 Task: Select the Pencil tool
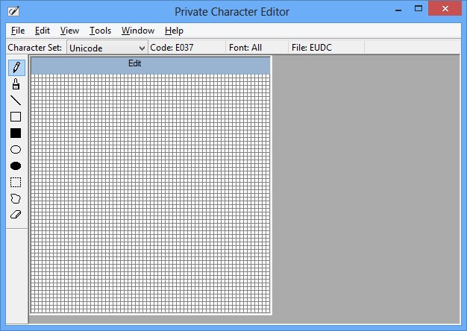tap(16, 68)
